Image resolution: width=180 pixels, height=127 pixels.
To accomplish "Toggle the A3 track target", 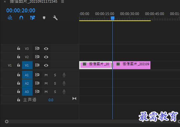I will (27, 92).
